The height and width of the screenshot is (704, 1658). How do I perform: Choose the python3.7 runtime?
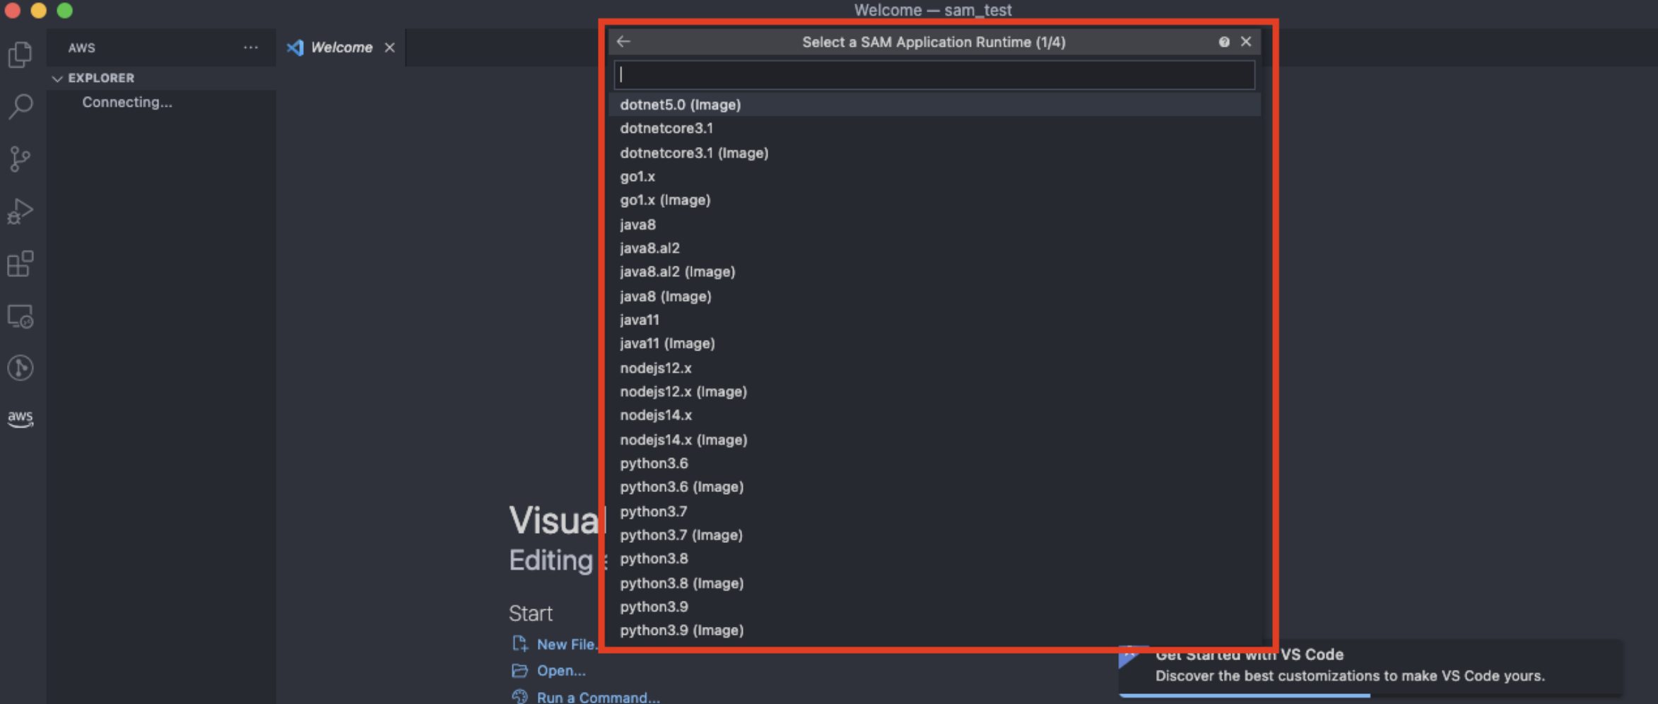pyautogui.click(x=934, y=511)
